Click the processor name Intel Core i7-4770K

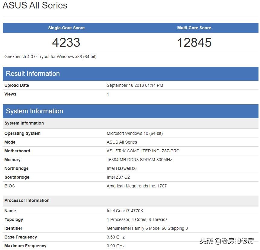click(126, 211)
